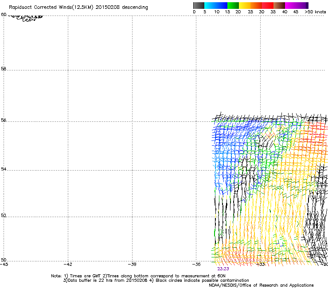Click the legend label '40'
Viewport: 328px width, 288px height.
(x=285, y=12)
